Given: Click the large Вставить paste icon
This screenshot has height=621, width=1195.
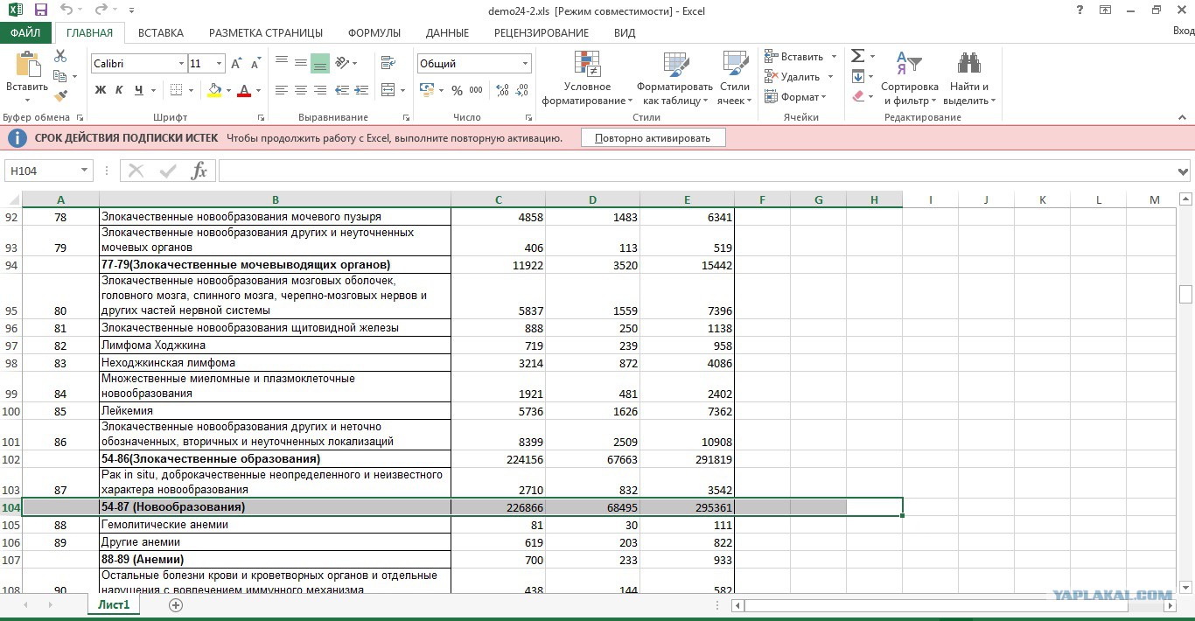Looking at the screenshot, I should pos(27,65).
